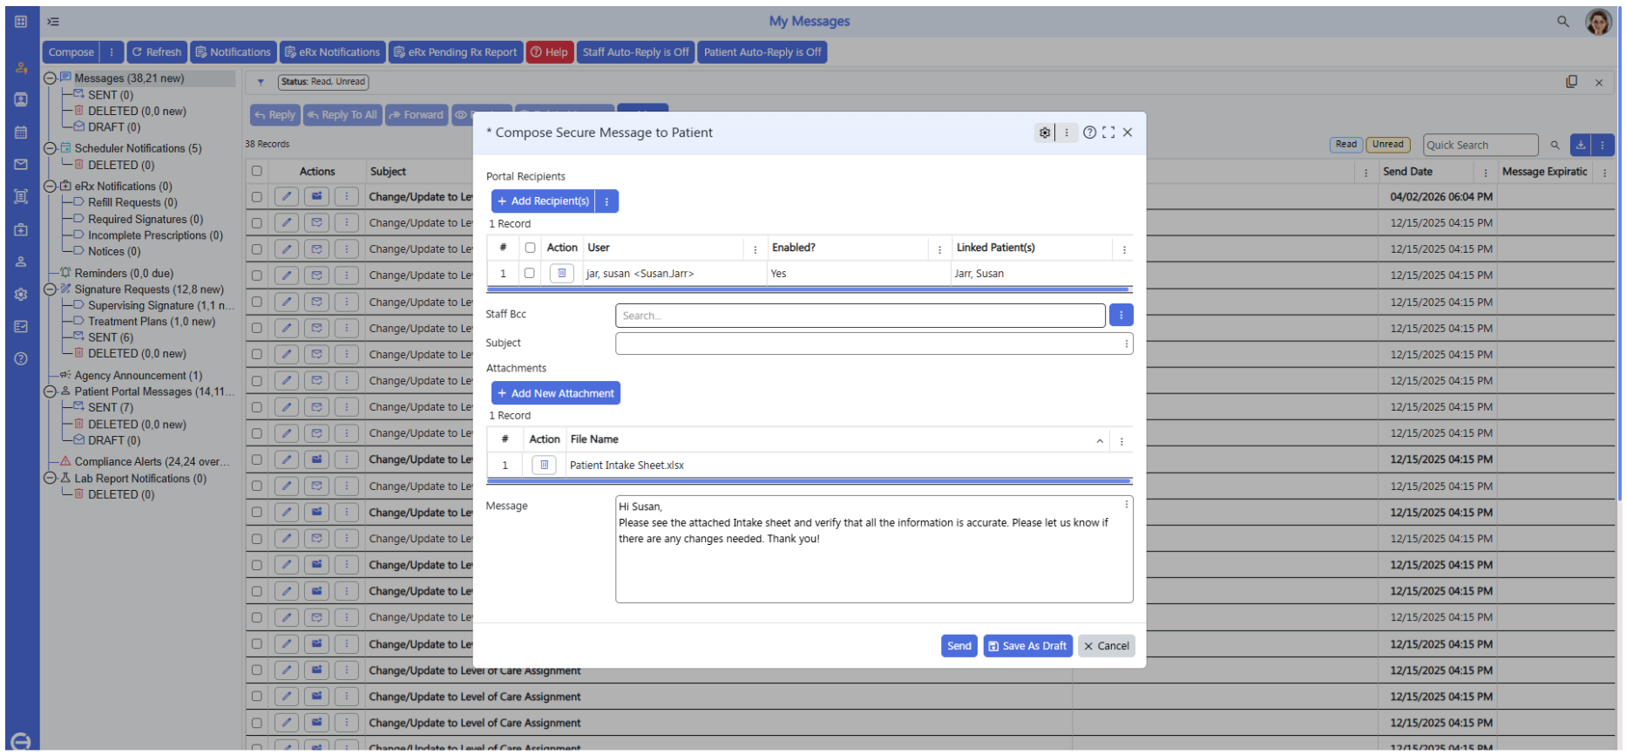The width and height of the screenshot is (1626, 755).
Task: Click the Quick Search field
Action: click(1480, 146)
